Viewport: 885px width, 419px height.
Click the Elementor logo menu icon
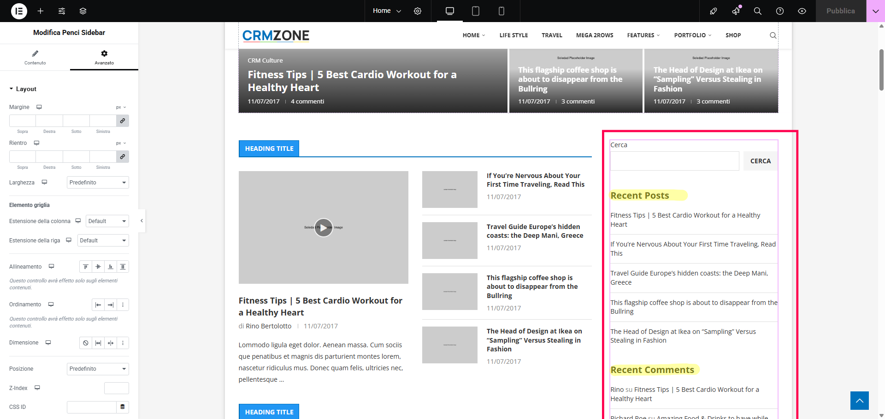(19, 11)
